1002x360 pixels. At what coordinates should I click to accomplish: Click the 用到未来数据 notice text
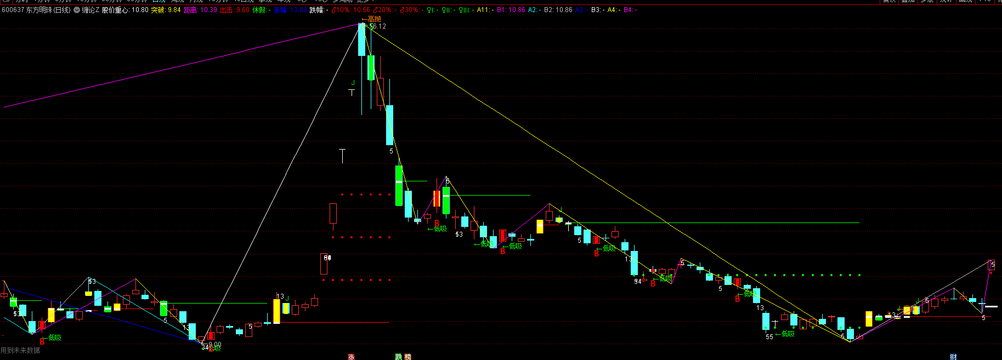[x=20, y=350]
